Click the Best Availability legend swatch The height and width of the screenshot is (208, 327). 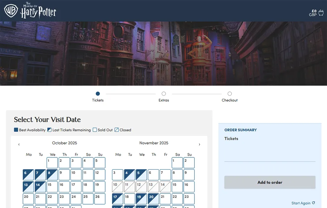click(16, 130)
